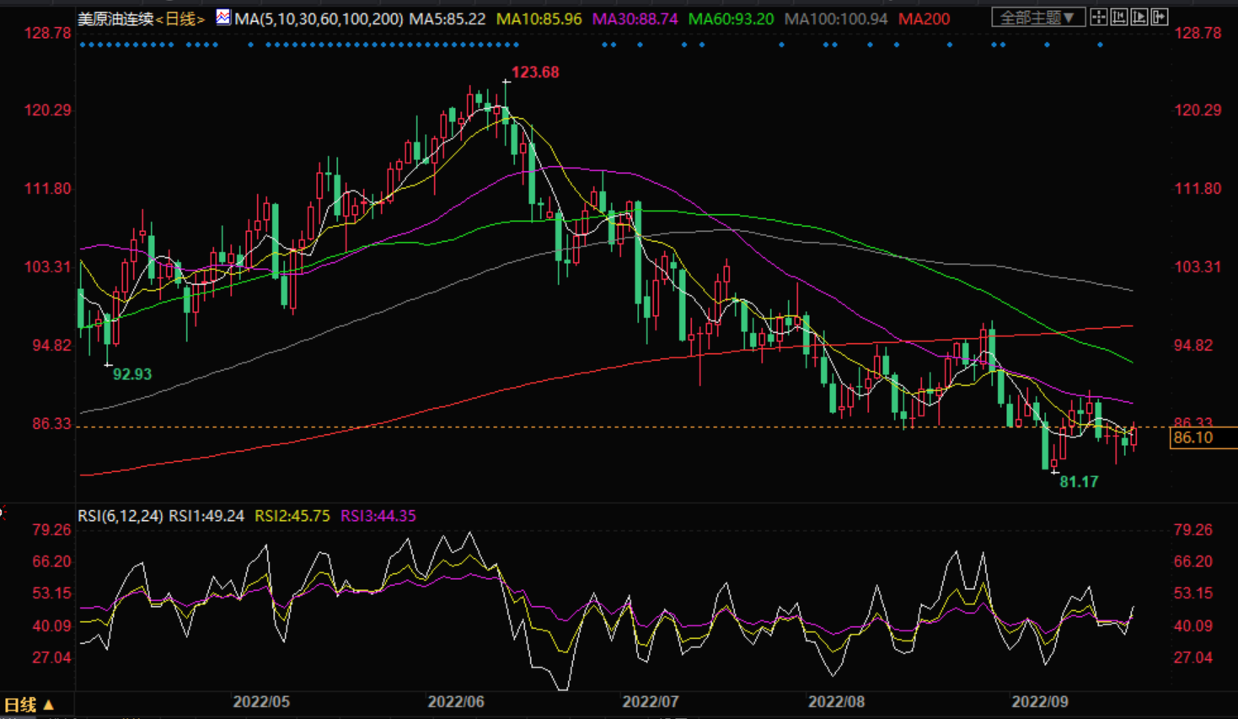Open the 全部主题 dropdown
This screenshot has width=1238, height=719.
pos(1037,18)
